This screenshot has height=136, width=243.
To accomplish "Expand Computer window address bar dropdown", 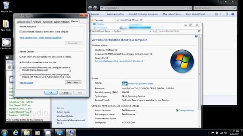I will point(186,8).
